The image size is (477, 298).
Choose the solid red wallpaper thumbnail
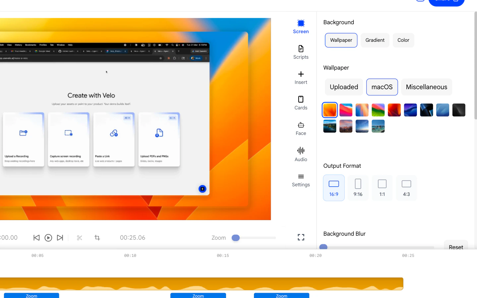(x=394, y=110)
